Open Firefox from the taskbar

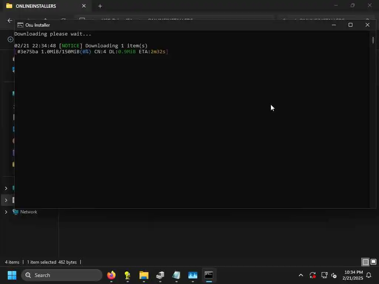111,275
